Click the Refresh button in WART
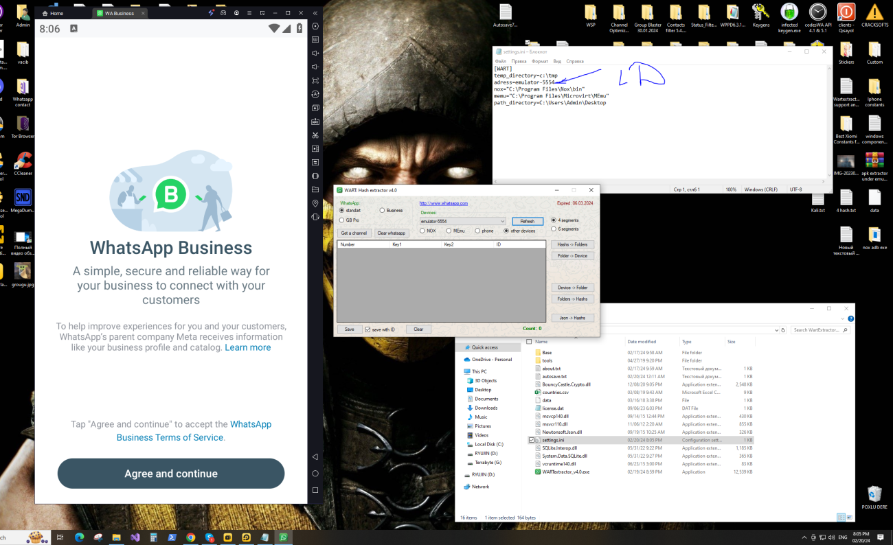The height and width of the screenshot is (545, 893). pos(527,221)
